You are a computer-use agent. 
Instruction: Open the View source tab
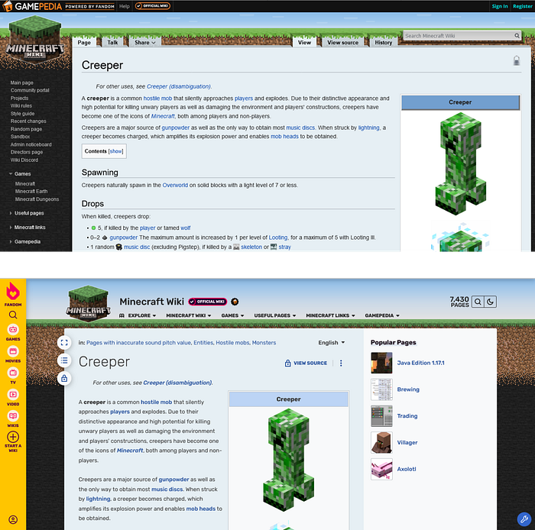click(x=343, y=43)
